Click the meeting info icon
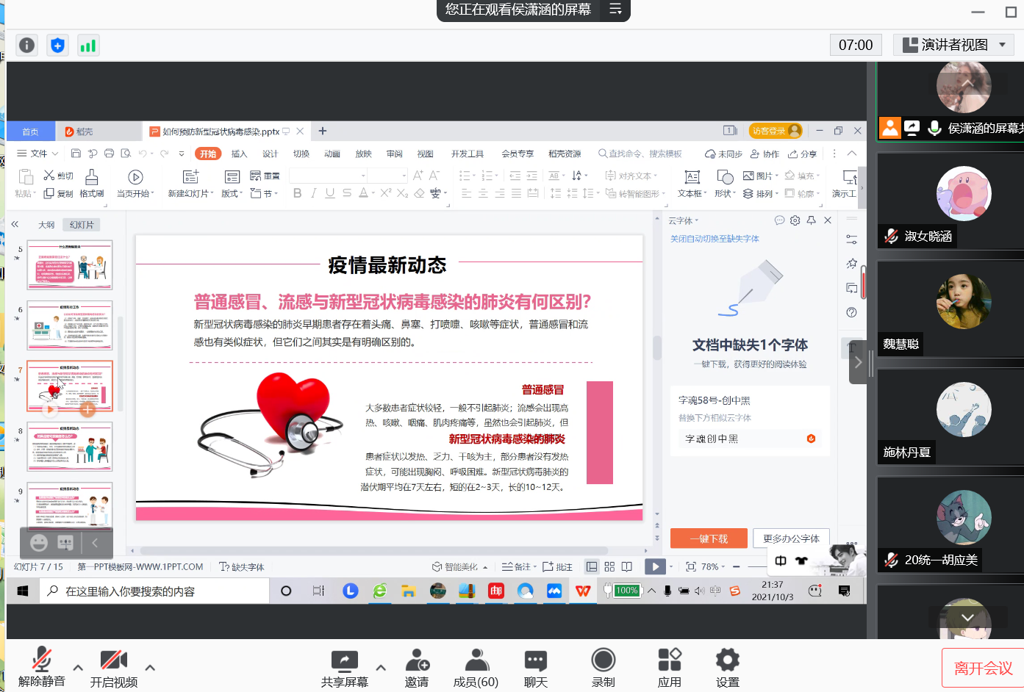This screenshot has width=1024, height=692. [26, 46]
